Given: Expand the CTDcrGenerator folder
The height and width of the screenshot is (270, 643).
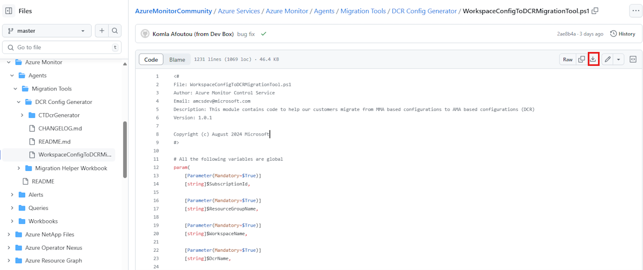Looking at the screenshot, I should [22, 115].
